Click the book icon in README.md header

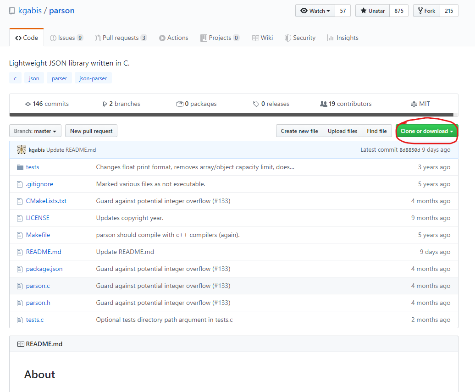coord(21,344)
